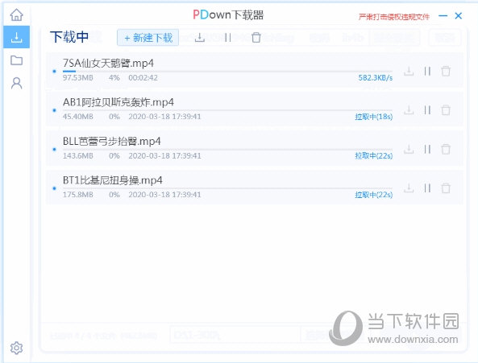
Task: Minimize the PDown window
Action: coord(443,15)
